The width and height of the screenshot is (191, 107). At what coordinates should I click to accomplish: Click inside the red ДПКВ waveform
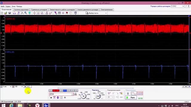click(97, 29)
